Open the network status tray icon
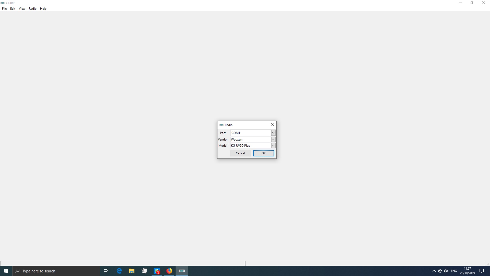 point(440,271)
